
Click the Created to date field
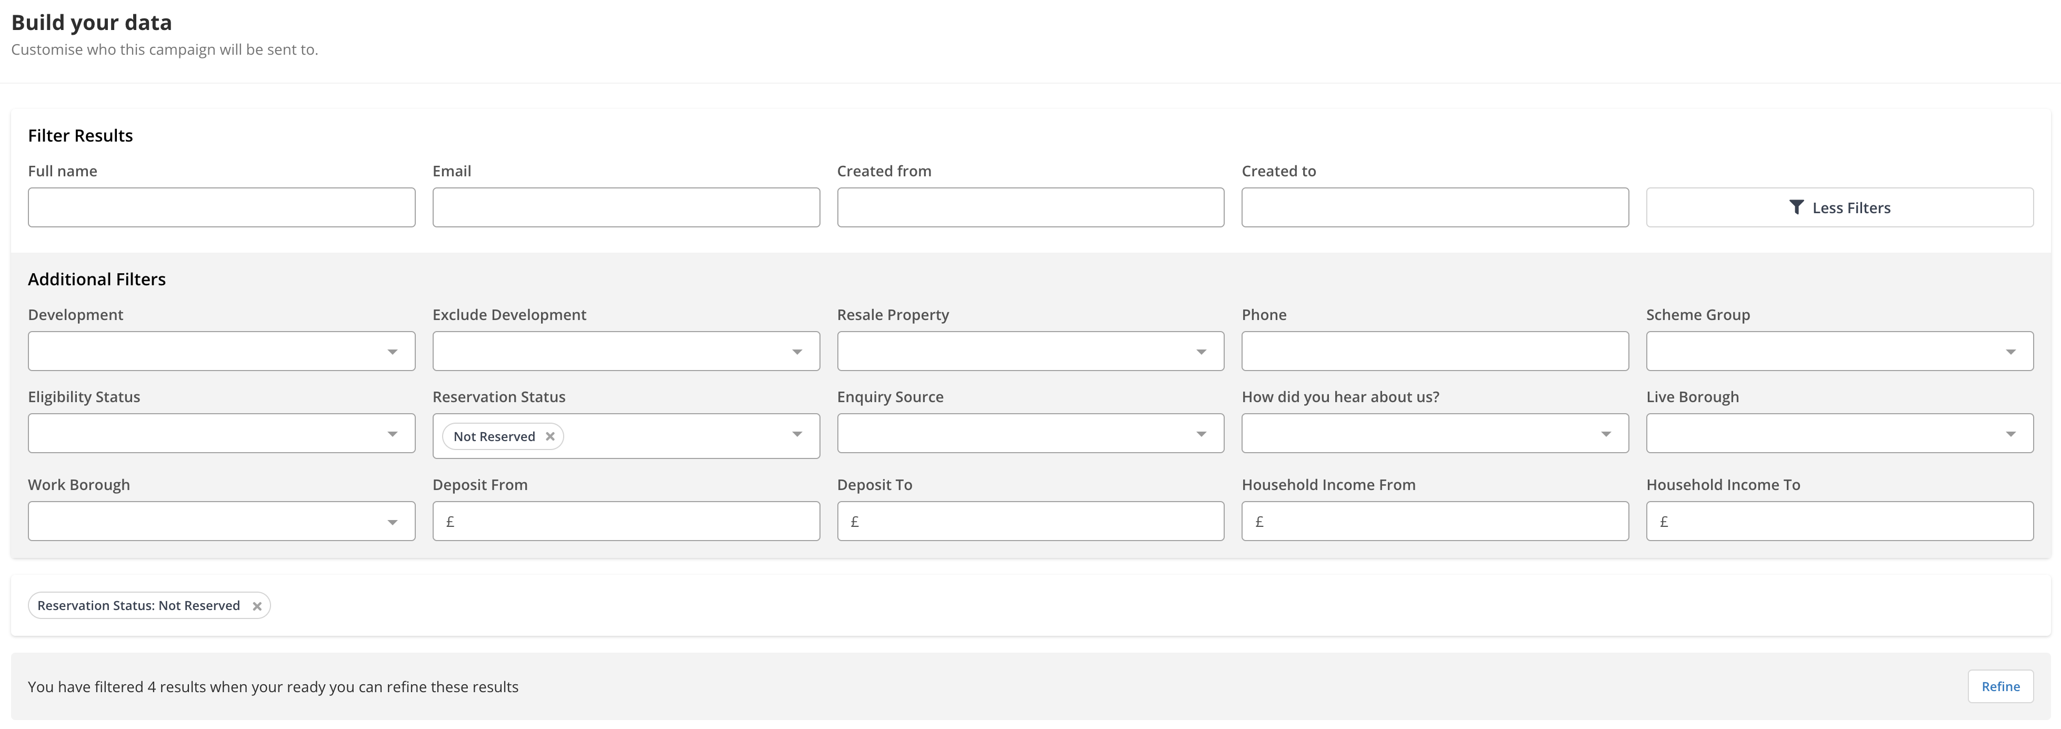[x=1434, y=207]
